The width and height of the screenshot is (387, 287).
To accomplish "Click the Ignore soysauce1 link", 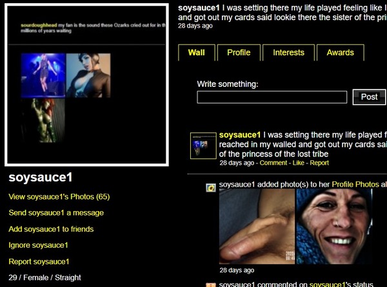I will 38,245.
